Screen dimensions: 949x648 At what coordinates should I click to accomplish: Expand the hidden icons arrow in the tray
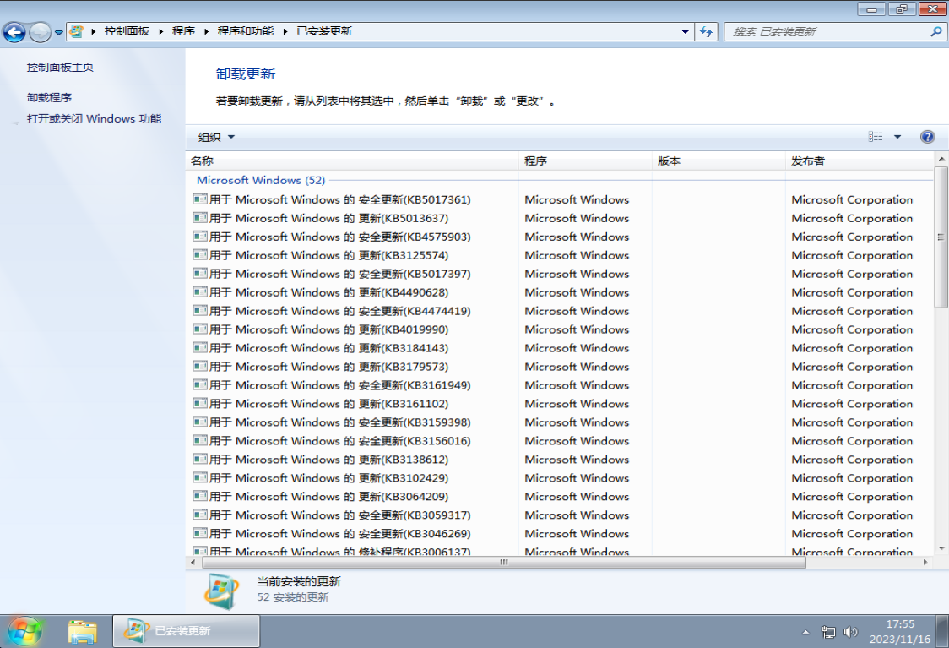tap(805, 630)
